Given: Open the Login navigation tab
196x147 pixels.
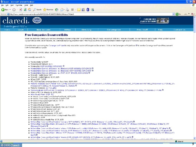Looking at the screenshot, I should click(x=21, y=30).
